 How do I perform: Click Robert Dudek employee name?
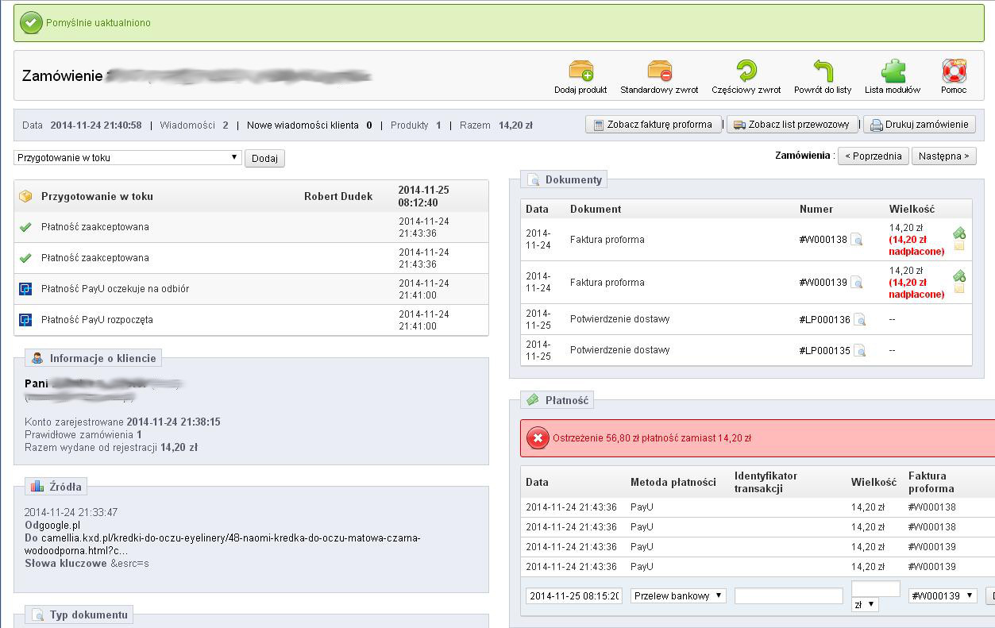click(338, 196)
